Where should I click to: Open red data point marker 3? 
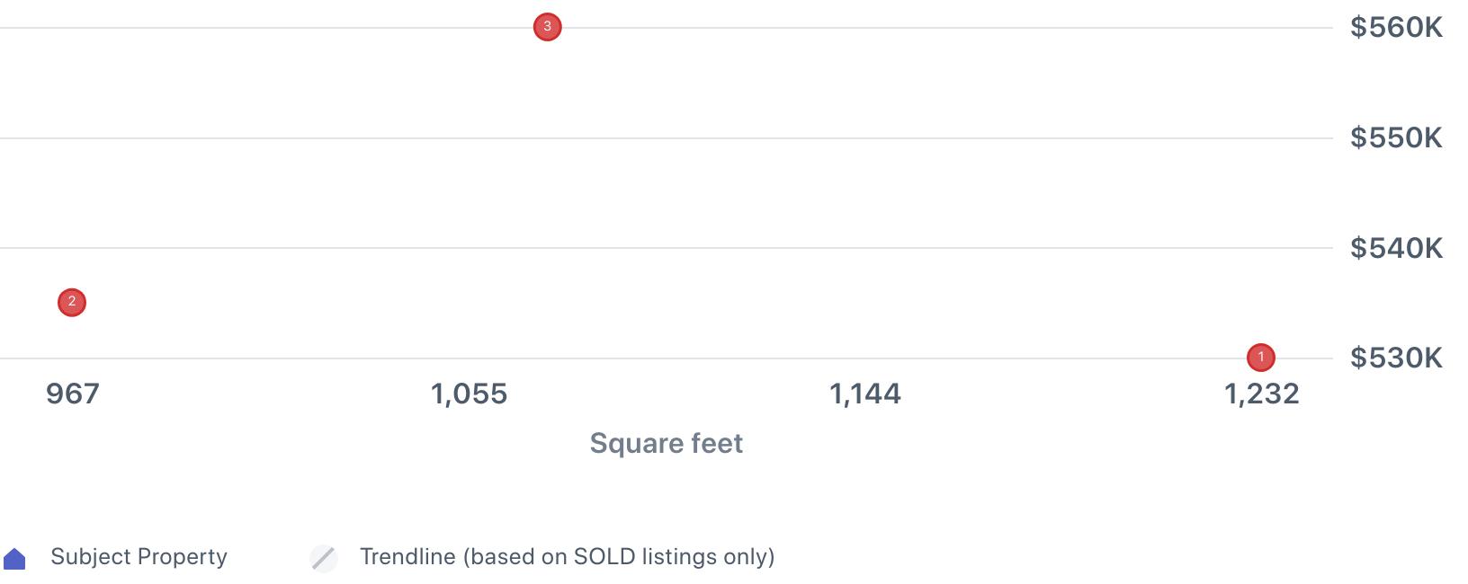[547, 27]
